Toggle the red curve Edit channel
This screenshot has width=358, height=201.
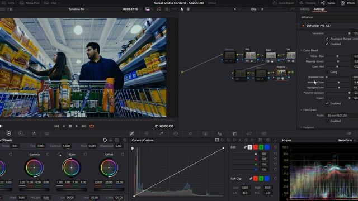click(x=256, y=147)
